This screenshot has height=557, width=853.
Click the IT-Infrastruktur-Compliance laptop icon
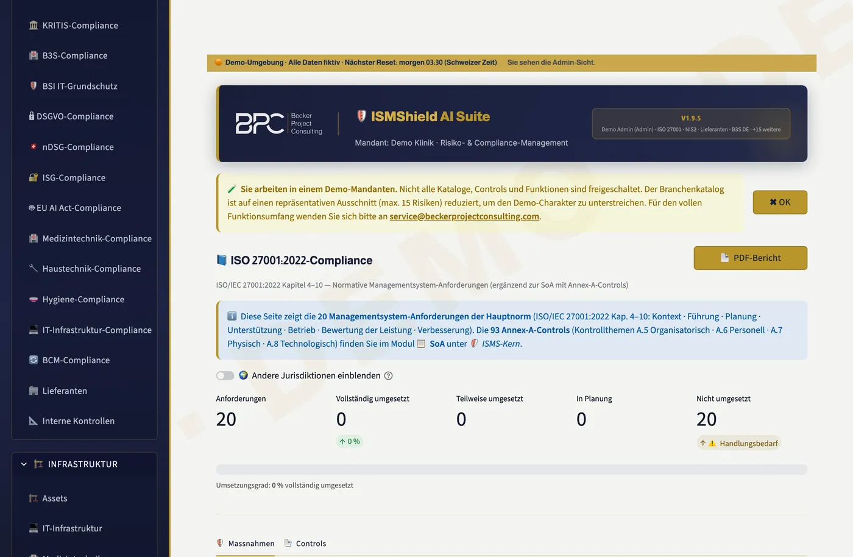pos(34,330)
